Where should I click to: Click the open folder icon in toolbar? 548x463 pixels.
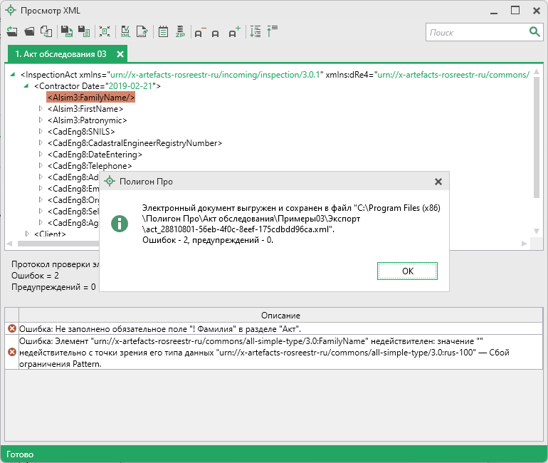[29, 32]
